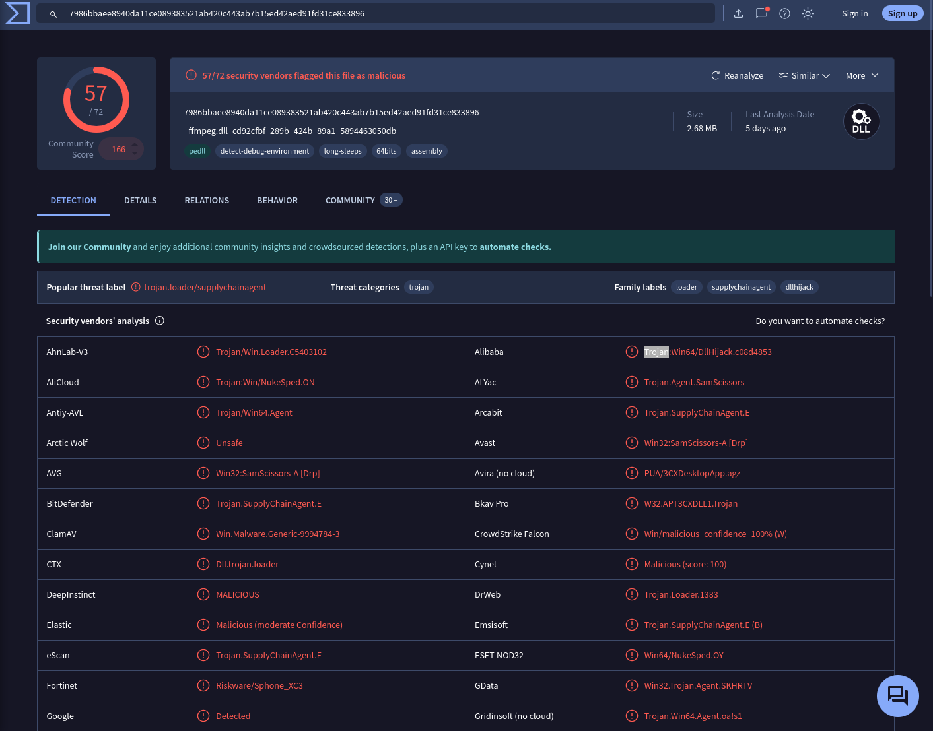Screen dimensions: 933x731
Task: Click the red alert icon beside the 57/72 flagged message
Action: [191, 75]
